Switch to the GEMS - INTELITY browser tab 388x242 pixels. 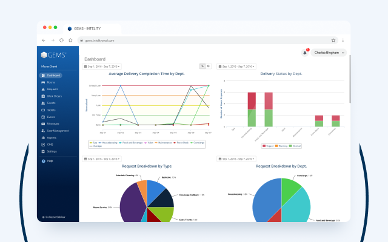tap(92, 28)
